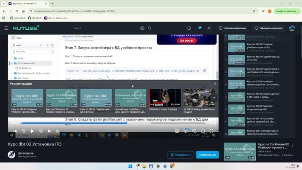Select the rutube URL address bar
The width and height of the screenshot is (302, 170).
click(x=143, y=11)
